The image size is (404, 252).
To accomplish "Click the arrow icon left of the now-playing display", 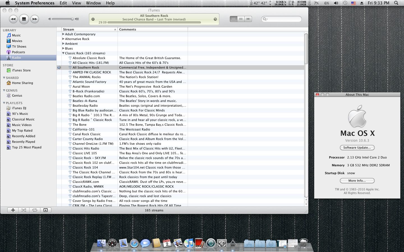I will pyautogui.click(x=93, y=19).
